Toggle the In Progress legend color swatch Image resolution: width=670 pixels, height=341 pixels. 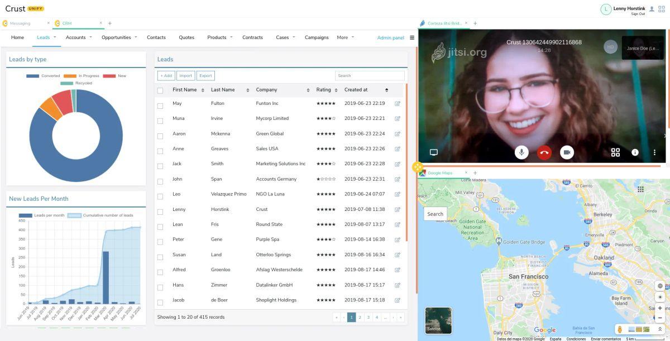[x=70, y=76]
